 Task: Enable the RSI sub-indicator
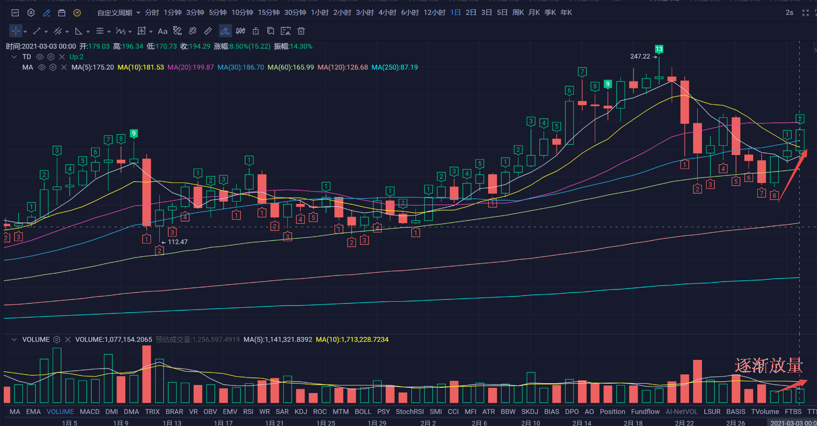248,412
